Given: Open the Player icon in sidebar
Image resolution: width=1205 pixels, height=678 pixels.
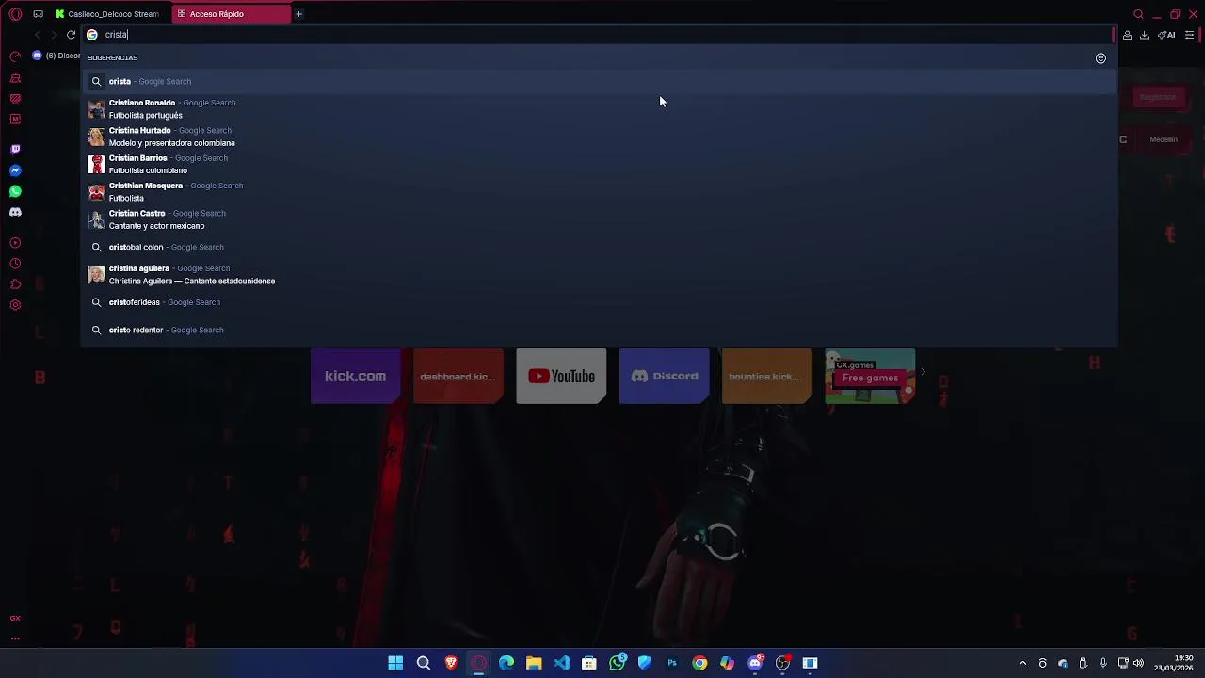Looking at the screenshot, I should [15, 243].
